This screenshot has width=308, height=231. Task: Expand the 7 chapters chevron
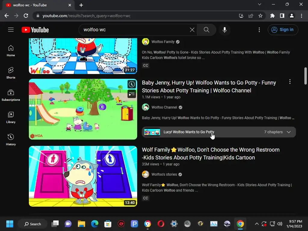click(x=288, y=132)
